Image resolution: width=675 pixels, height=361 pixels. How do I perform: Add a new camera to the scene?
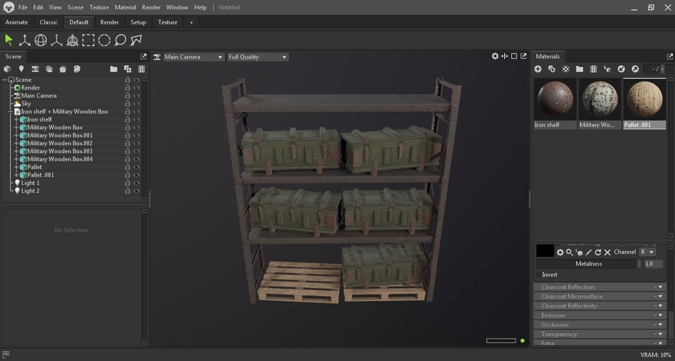click(35, 69)
